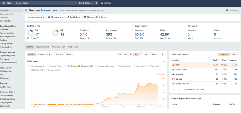Enable Organic traffic value checkbox

(x=96, y=66)
